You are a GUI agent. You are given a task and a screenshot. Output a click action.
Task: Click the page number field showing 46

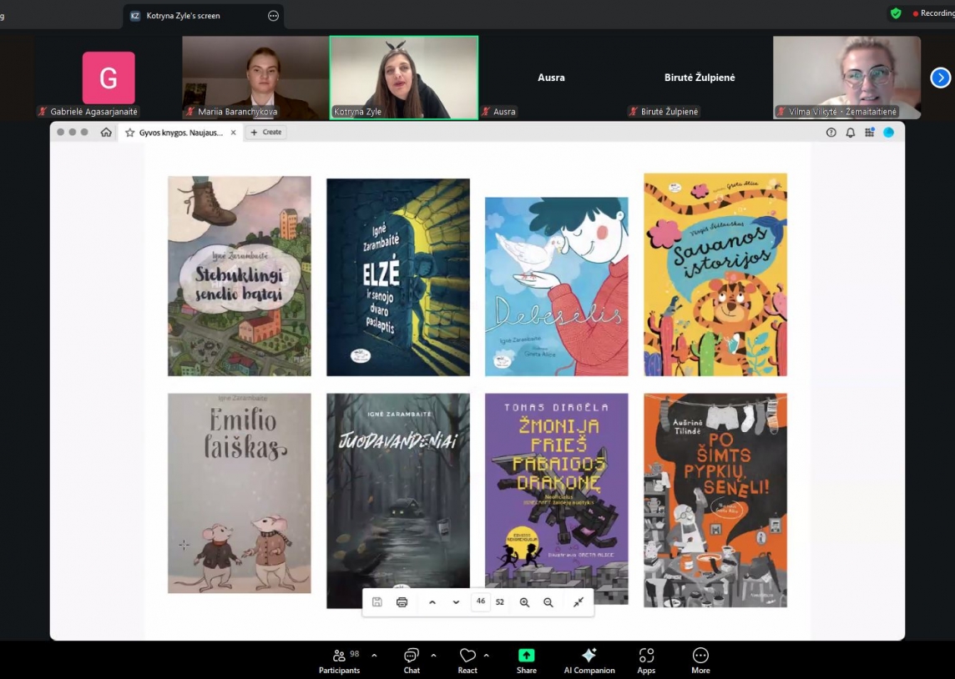coord(481,601)
